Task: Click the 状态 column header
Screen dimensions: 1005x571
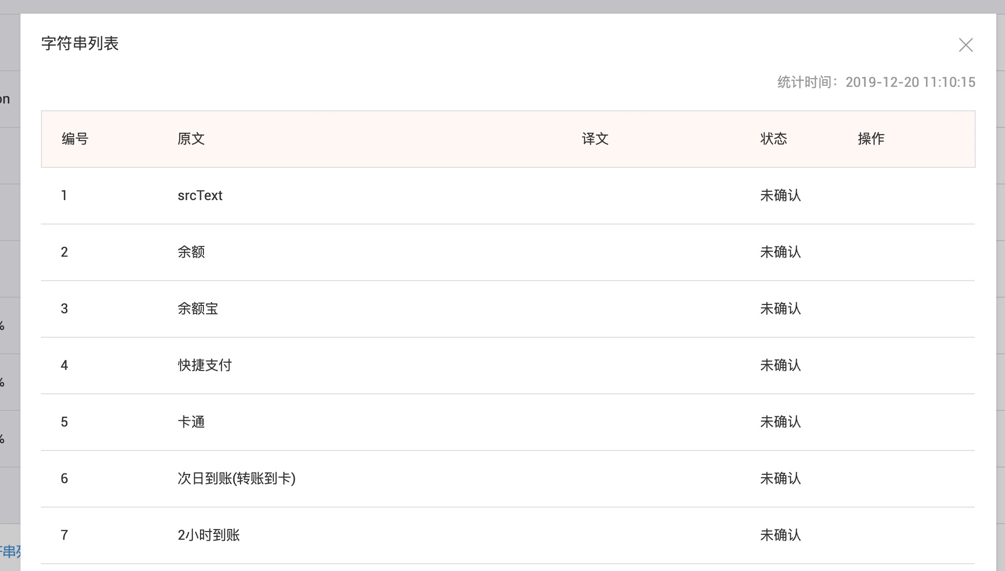Action: pyautogui.click(x=774, y=139)
